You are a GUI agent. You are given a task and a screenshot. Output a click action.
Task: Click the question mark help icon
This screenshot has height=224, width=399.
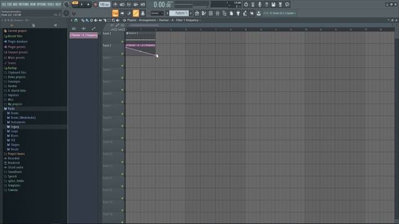coord(266,4)
